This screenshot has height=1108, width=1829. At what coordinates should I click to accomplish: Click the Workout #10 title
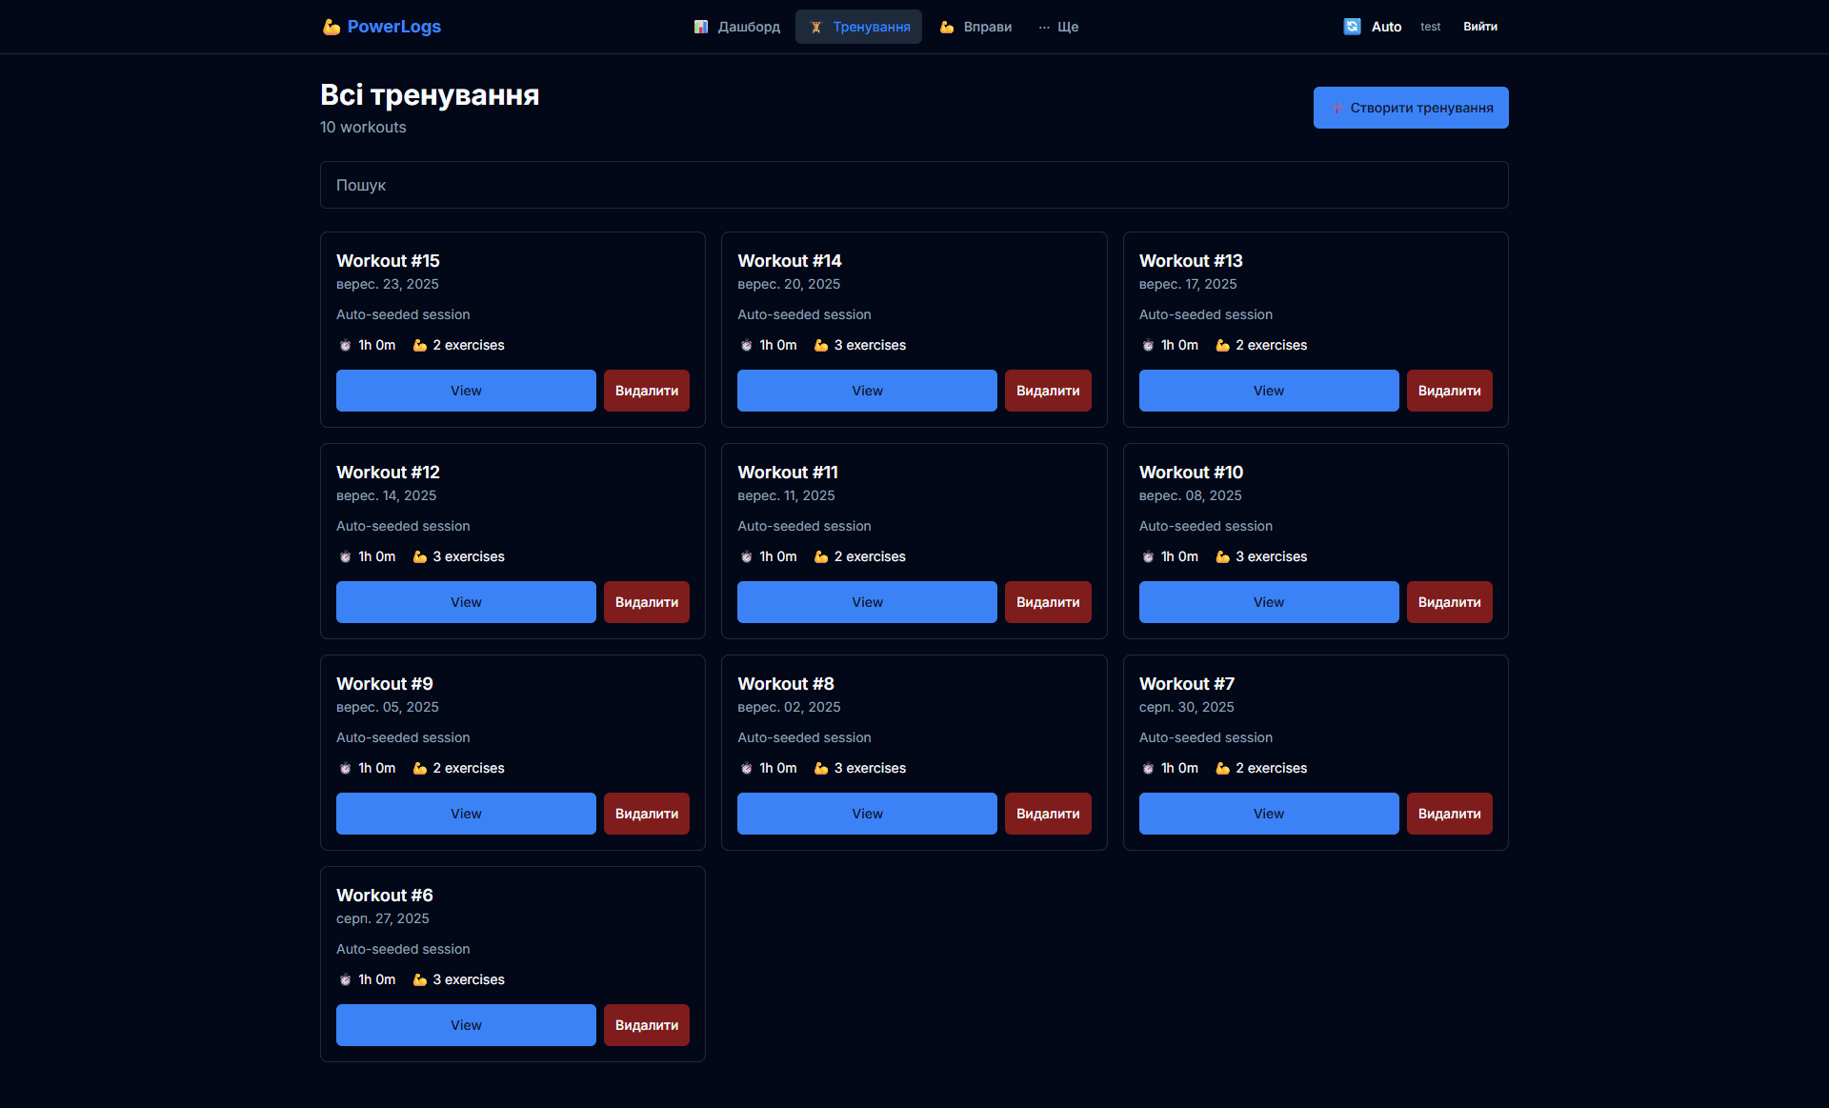(x=1191, y=473)
